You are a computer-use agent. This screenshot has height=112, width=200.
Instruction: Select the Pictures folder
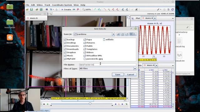(89, 43)
